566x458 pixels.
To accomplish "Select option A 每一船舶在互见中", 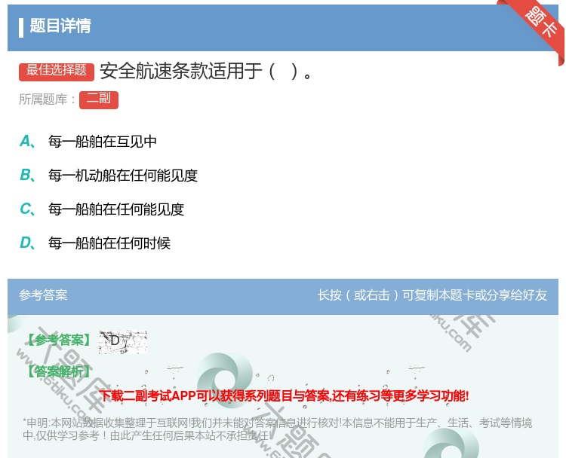I will click(88, 142).
